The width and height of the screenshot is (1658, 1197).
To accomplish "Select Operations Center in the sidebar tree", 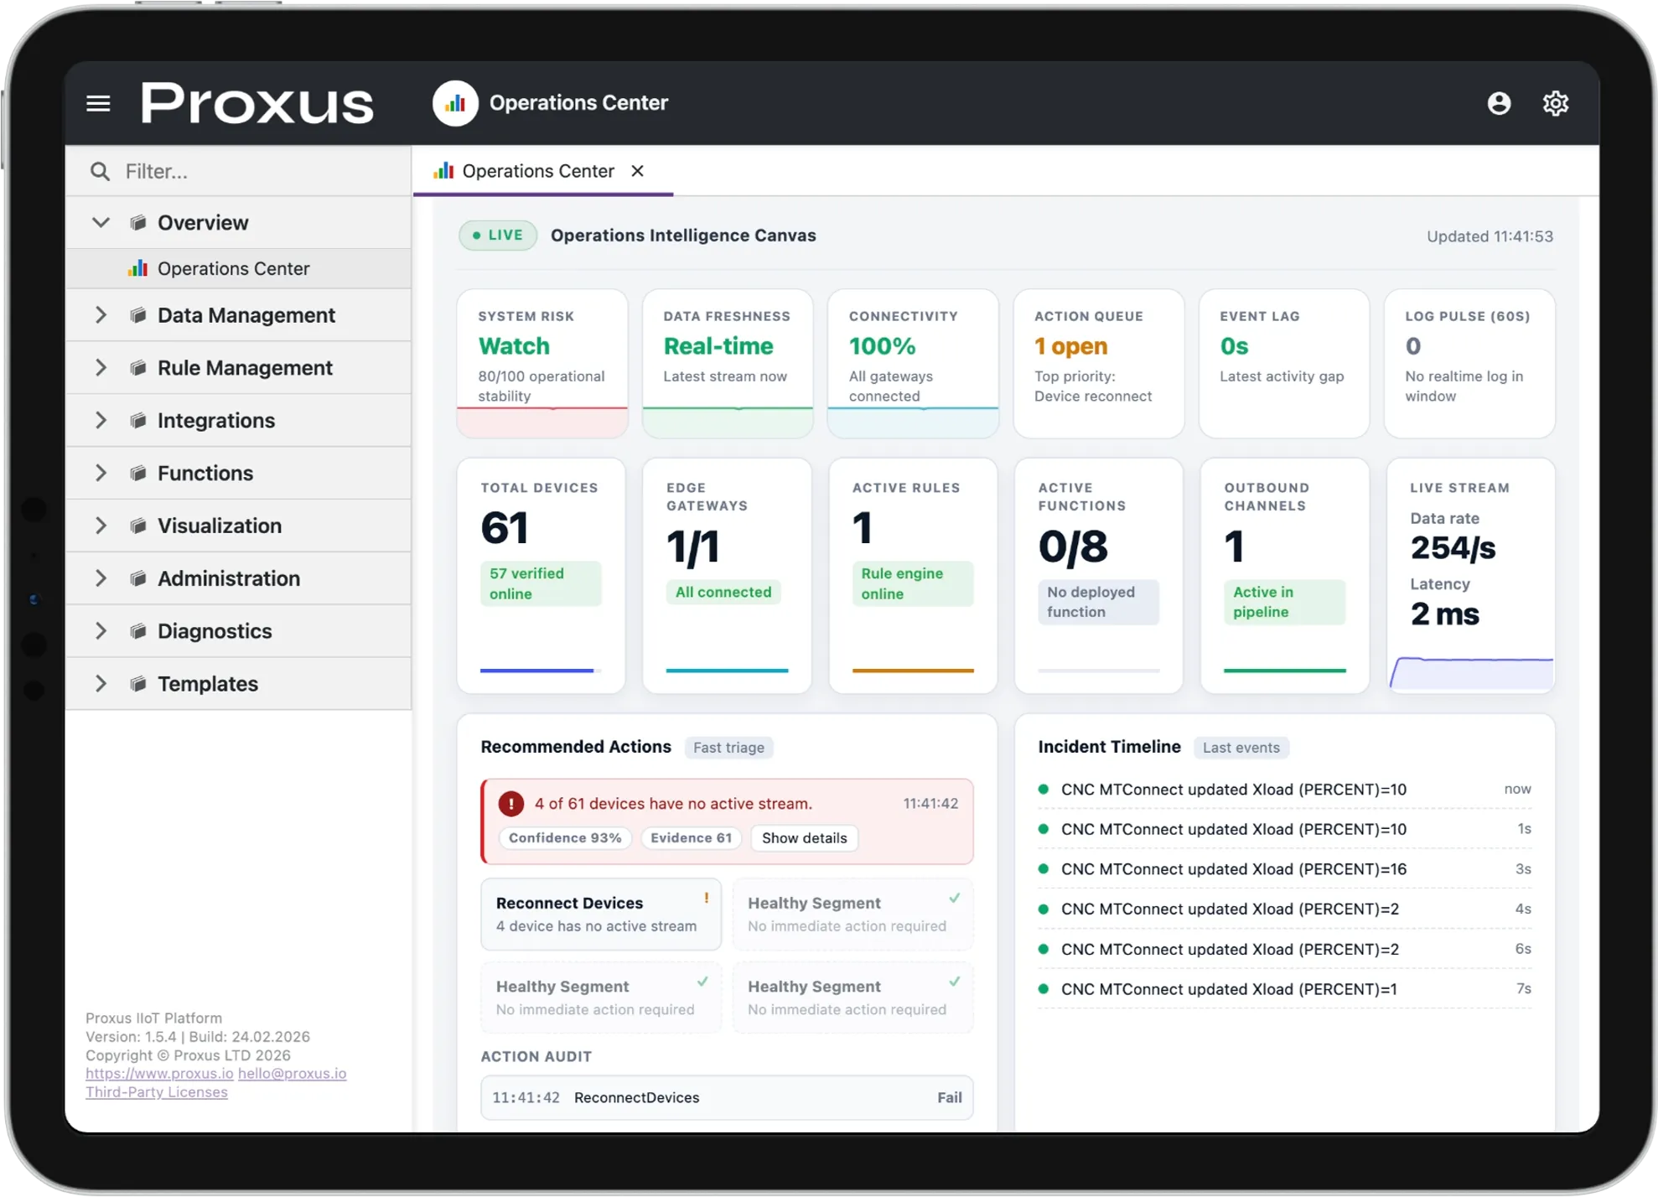I will (x=232, y=268).
